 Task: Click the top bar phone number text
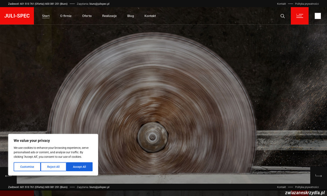(x=38, y=4)
